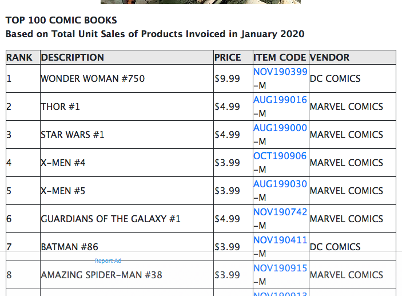Viewport: 402px width, 296px height.
Task: Click the ITEM CODE column header
Action: [280, 57]
